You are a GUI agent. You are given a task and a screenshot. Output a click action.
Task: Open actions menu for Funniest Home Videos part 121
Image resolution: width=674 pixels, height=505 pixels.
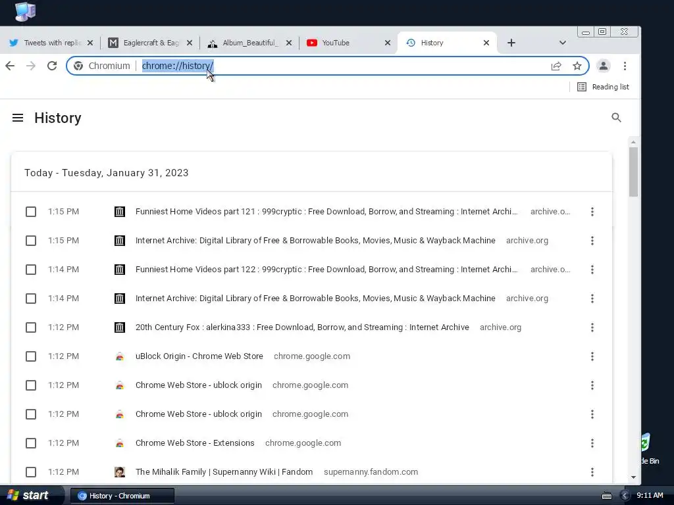pos(592,212)
